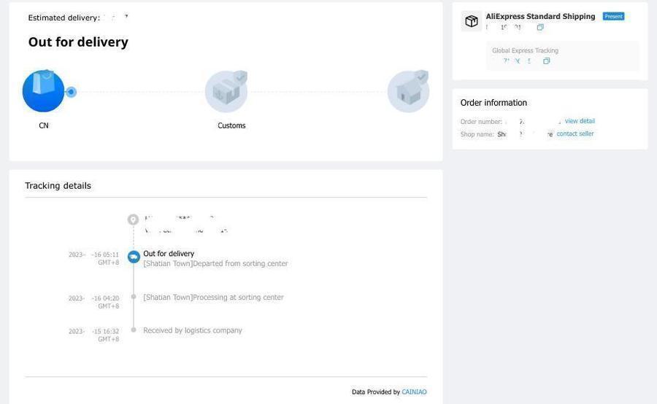Click the 04:20 GMT+8 timestamp
Image resolution: width=657 pixels, height=404 pixels.
point(94,302)
